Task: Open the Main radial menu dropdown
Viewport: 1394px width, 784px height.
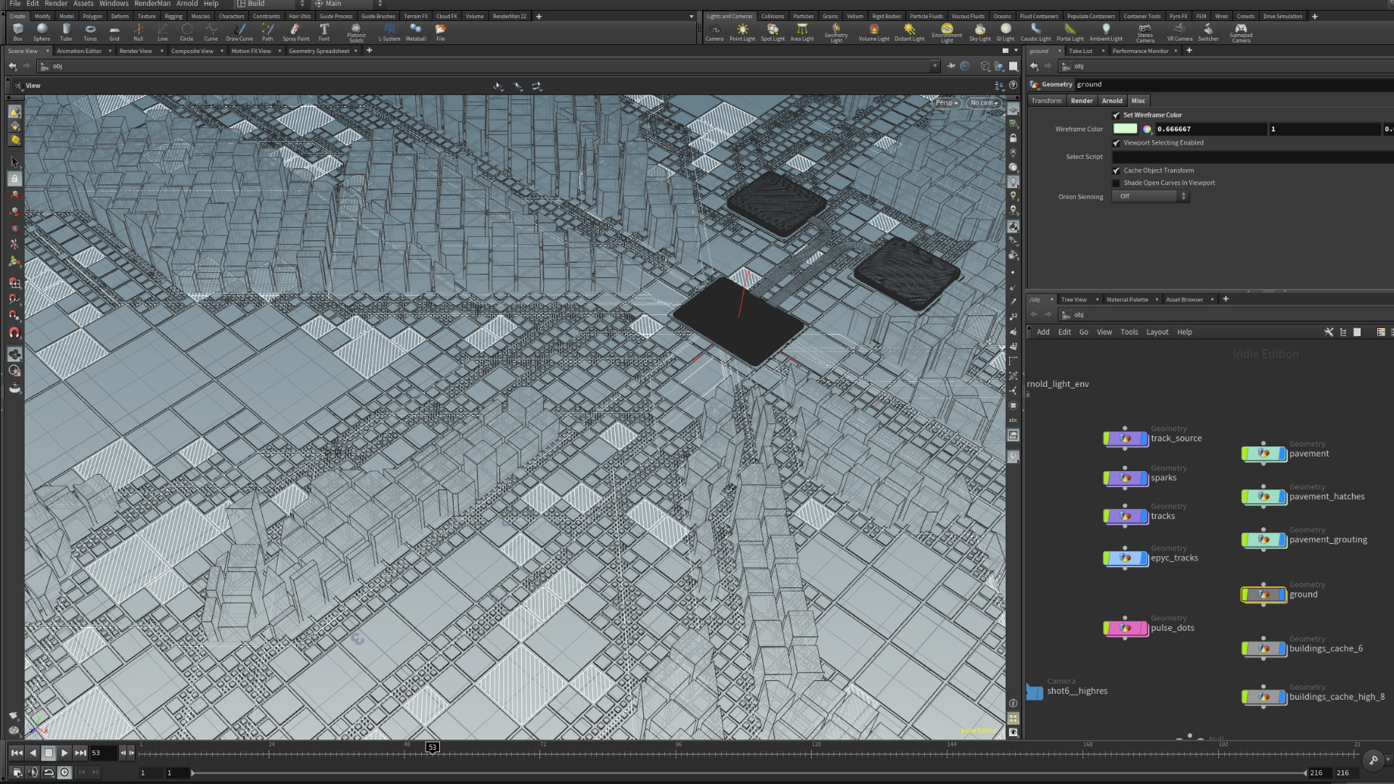Action: tap(348, 4)
